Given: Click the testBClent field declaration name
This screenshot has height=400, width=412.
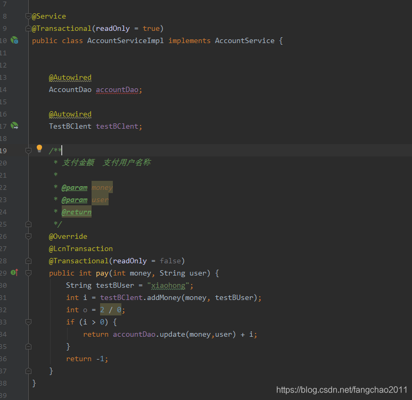Looking at the screenshot, I should click(117, 126).
